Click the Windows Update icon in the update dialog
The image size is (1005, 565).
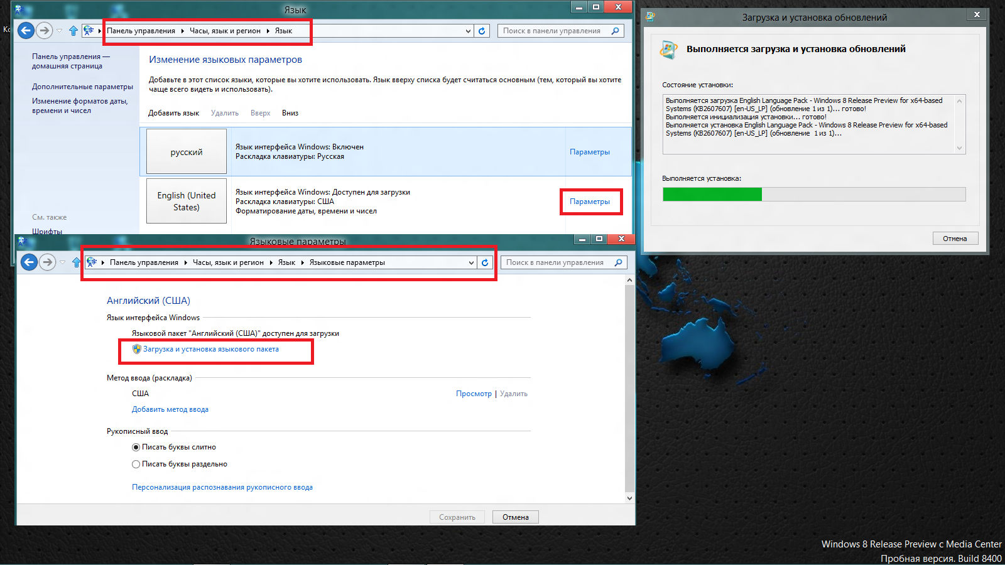click(x=669, y=50)
